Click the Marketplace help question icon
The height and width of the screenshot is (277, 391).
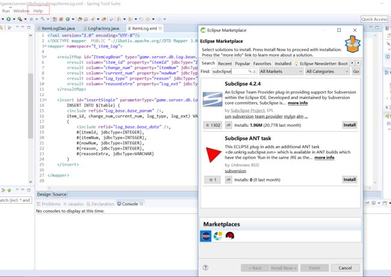coord(206,268)
